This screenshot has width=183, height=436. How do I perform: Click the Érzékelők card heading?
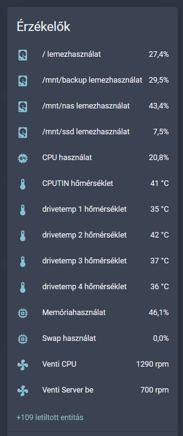[43, 27]
